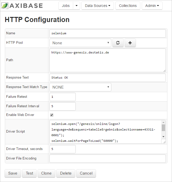The width and height of the screenshot is (172, 182).
Task: Edit the Response Text field
Action: 107,78
